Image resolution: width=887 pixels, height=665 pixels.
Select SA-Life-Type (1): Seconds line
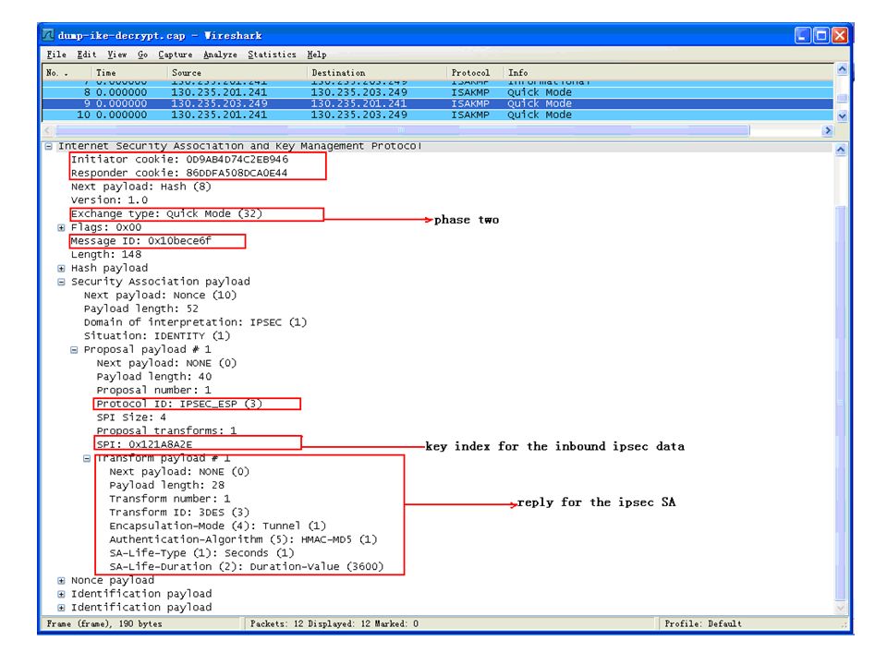[202, 553]
